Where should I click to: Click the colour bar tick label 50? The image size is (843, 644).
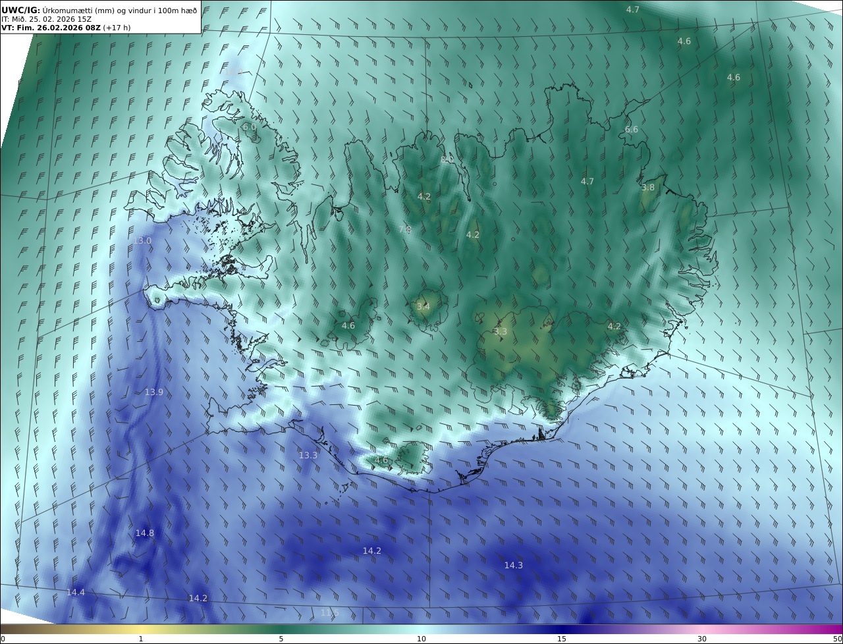[837, 639]
